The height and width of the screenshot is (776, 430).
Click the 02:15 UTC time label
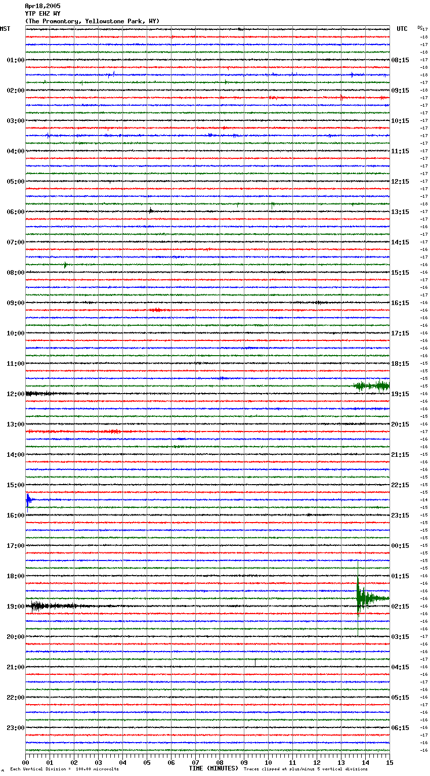click(x=400, y=607)
